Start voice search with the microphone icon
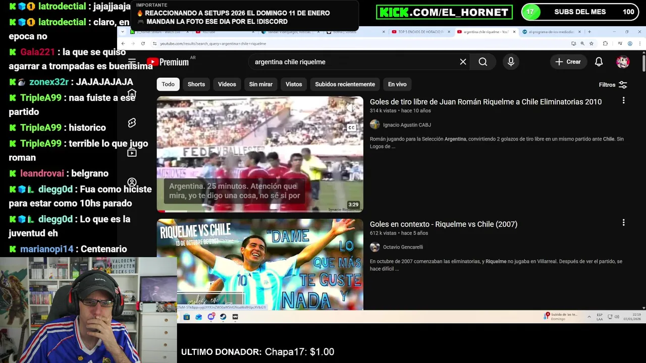646x363 pixels. (511, 62)
